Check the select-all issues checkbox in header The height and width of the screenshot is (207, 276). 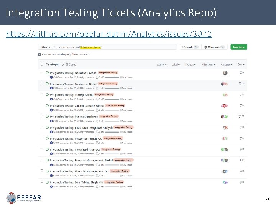tap(42, 64)
